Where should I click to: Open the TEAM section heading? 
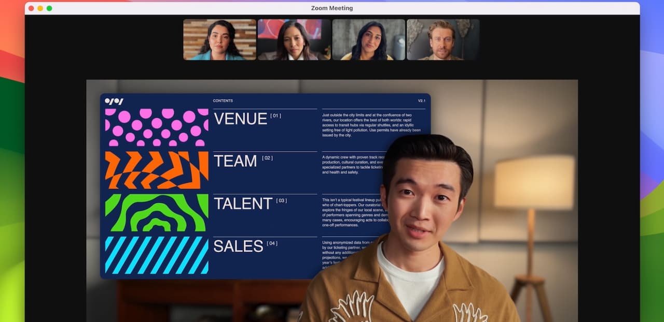[x=236, y=161]
